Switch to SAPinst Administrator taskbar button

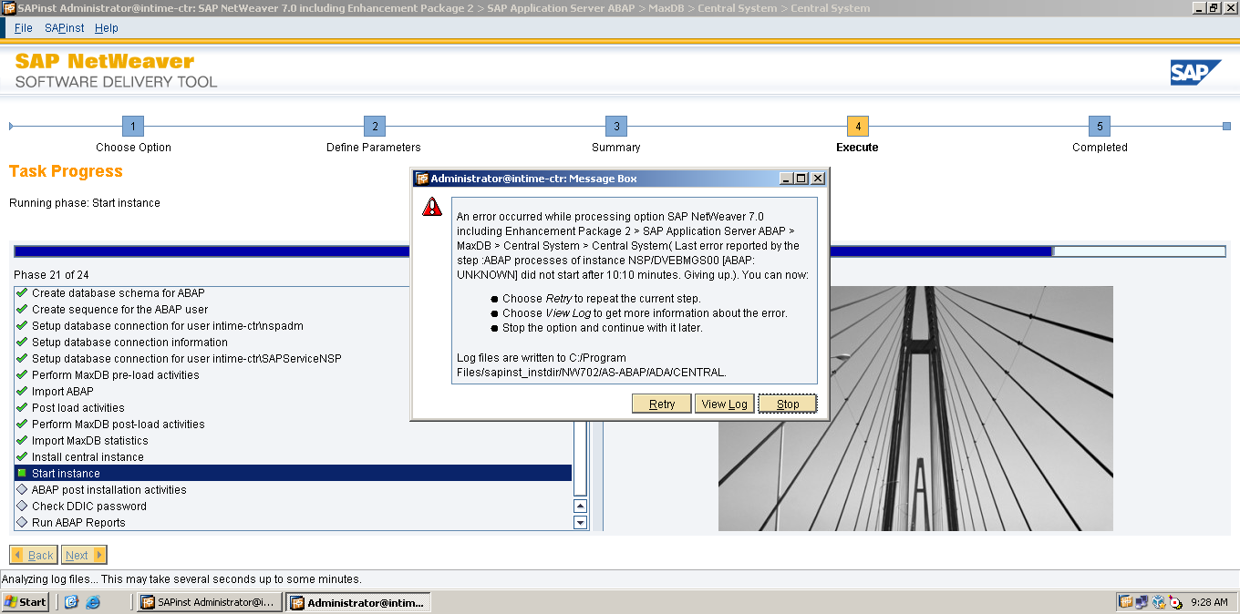coord(210,602)
